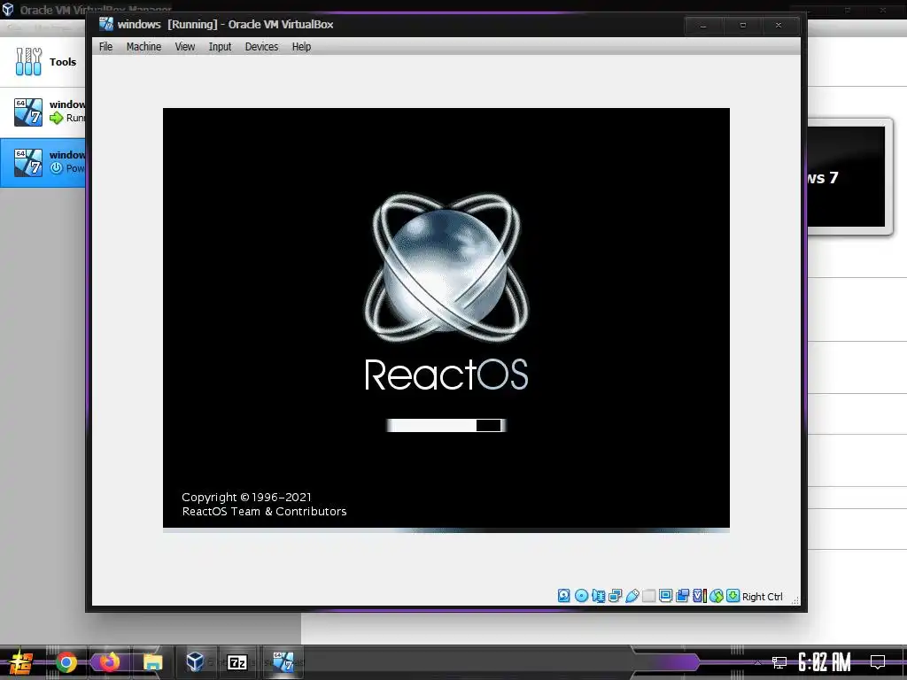Click the USB devices status icon

tap(632, 596)
